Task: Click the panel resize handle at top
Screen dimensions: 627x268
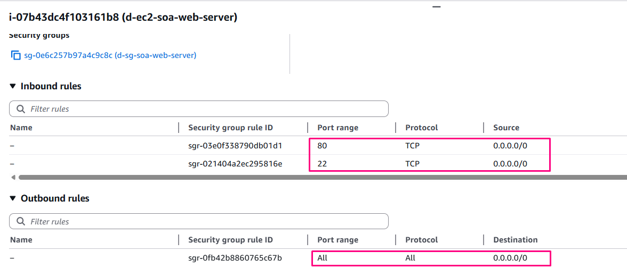Action: coord(437,7)
